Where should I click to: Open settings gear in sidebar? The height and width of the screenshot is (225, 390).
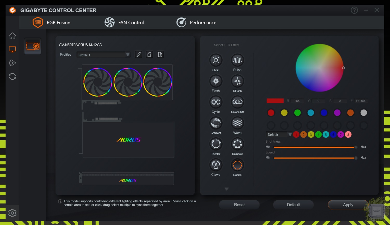click(x=12, y=213)
